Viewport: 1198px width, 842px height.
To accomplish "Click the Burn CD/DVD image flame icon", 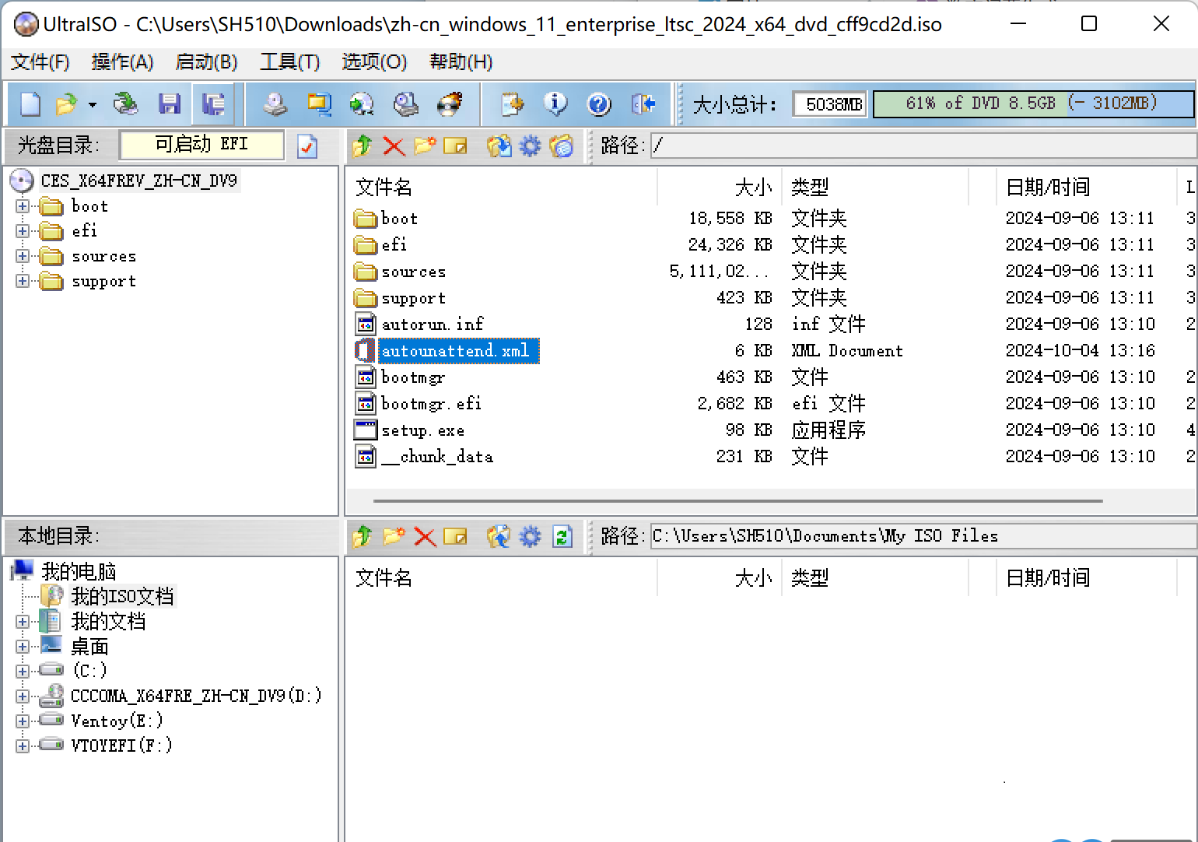I will tap(450, 103).
